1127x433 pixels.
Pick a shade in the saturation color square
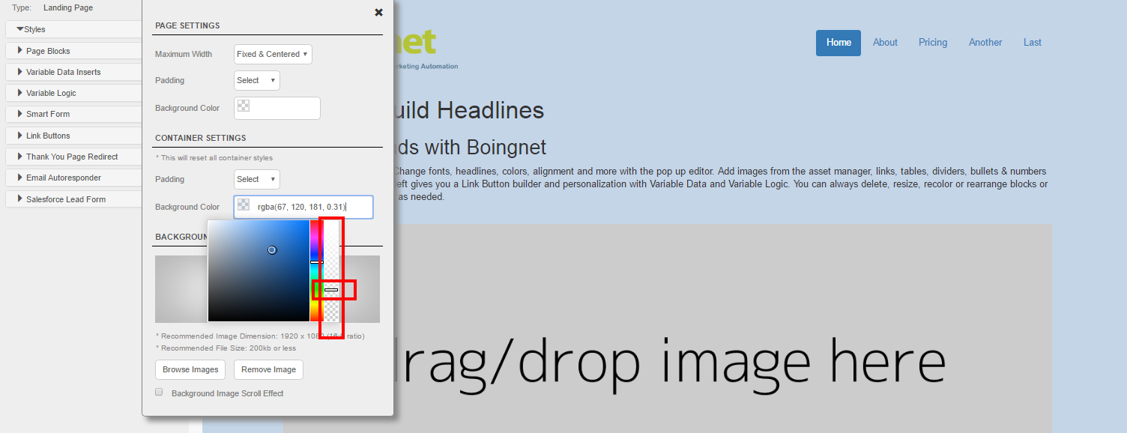click(x=259, y=270)
